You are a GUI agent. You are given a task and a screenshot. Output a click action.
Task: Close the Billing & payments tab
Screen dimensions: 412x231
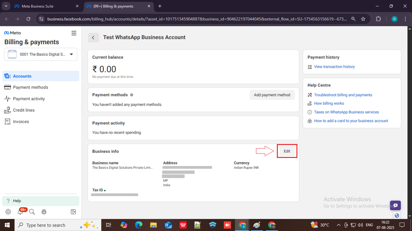pos(149,6)
